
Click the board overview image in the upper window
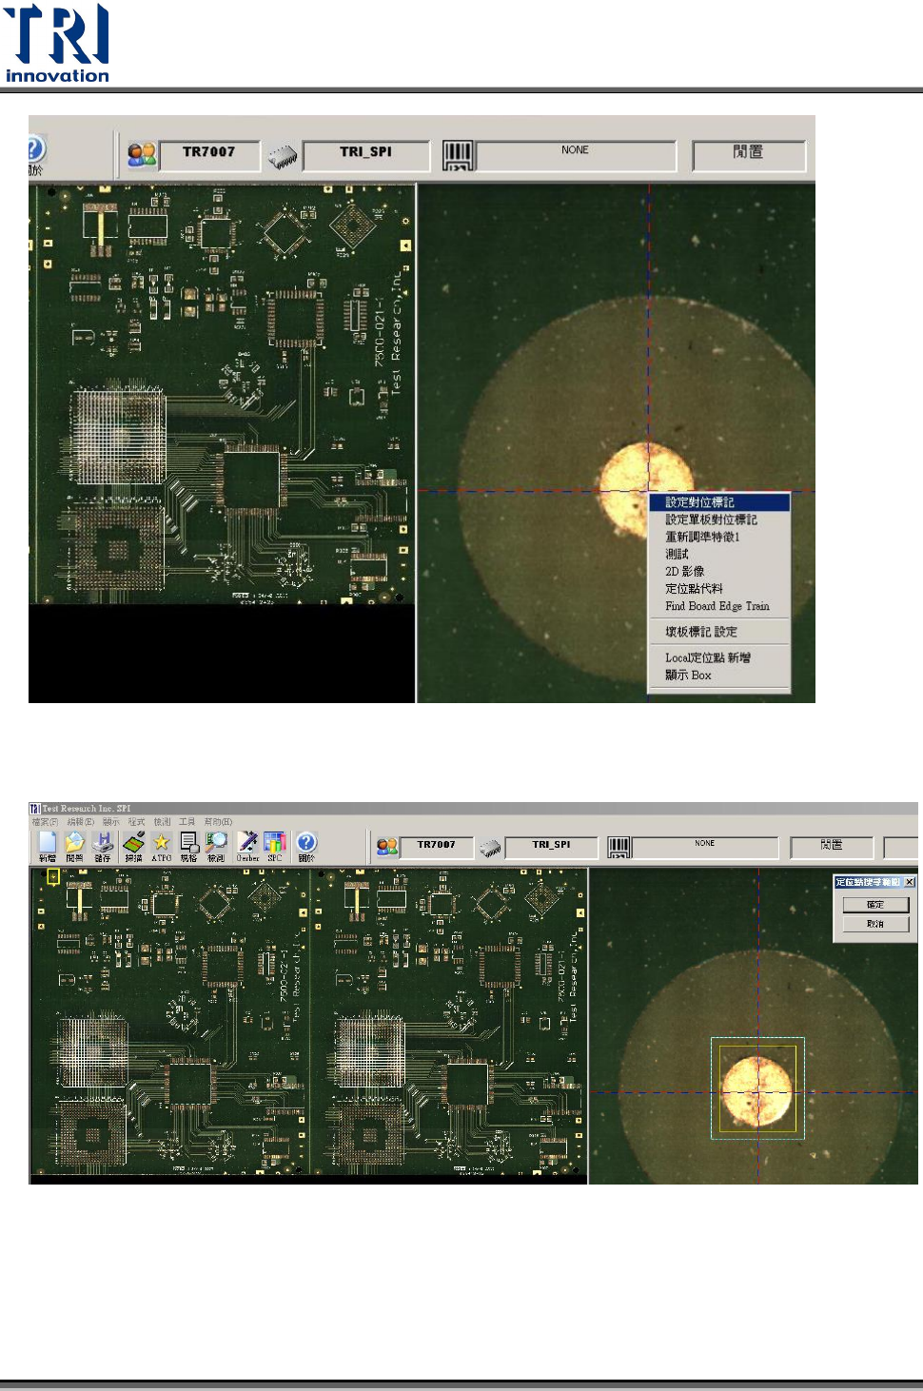(x=222, y=394)
